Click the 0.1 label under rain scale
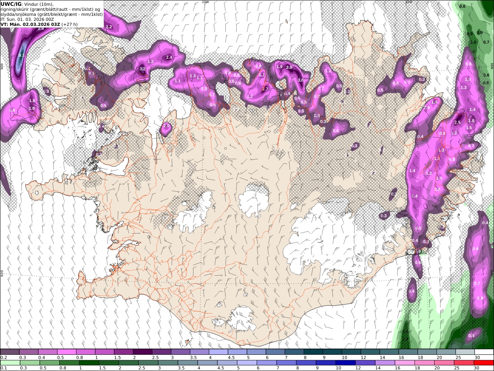The height and width of the screenshot is (371, 494). pos(3,368)
